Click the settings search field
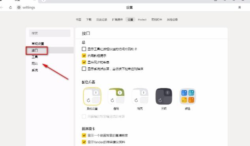 [x=50, y=33]
